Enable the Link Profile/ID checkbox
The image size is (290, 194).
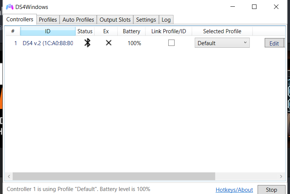point(171,43)
